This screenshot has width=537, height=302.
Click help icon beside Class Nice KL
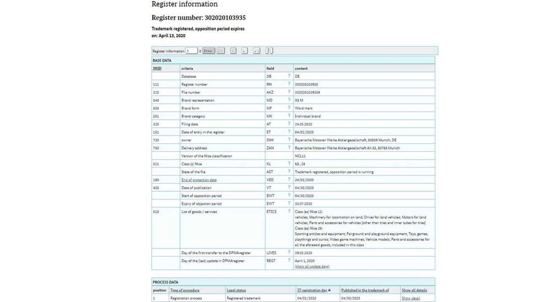pyautogui.click(x=289, y=164)
